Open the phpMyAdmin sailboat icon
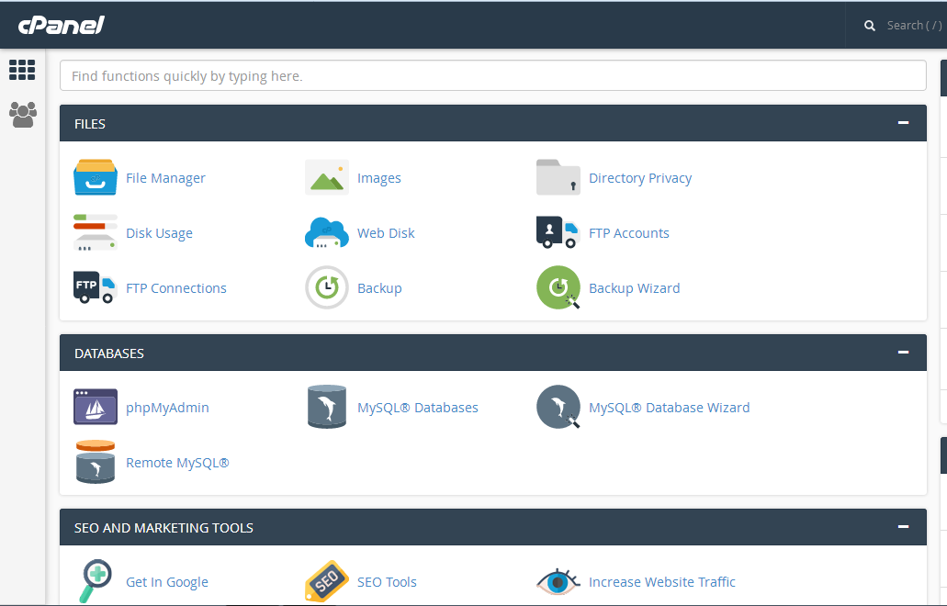This screenshot has height=606, width=947. click(x=96, y=408)
